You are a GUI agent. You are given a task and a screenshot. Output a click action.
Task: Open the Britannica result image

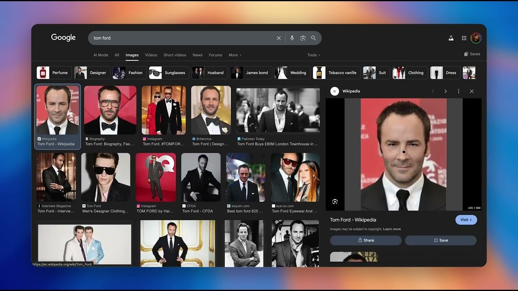[x=211, y=110]
